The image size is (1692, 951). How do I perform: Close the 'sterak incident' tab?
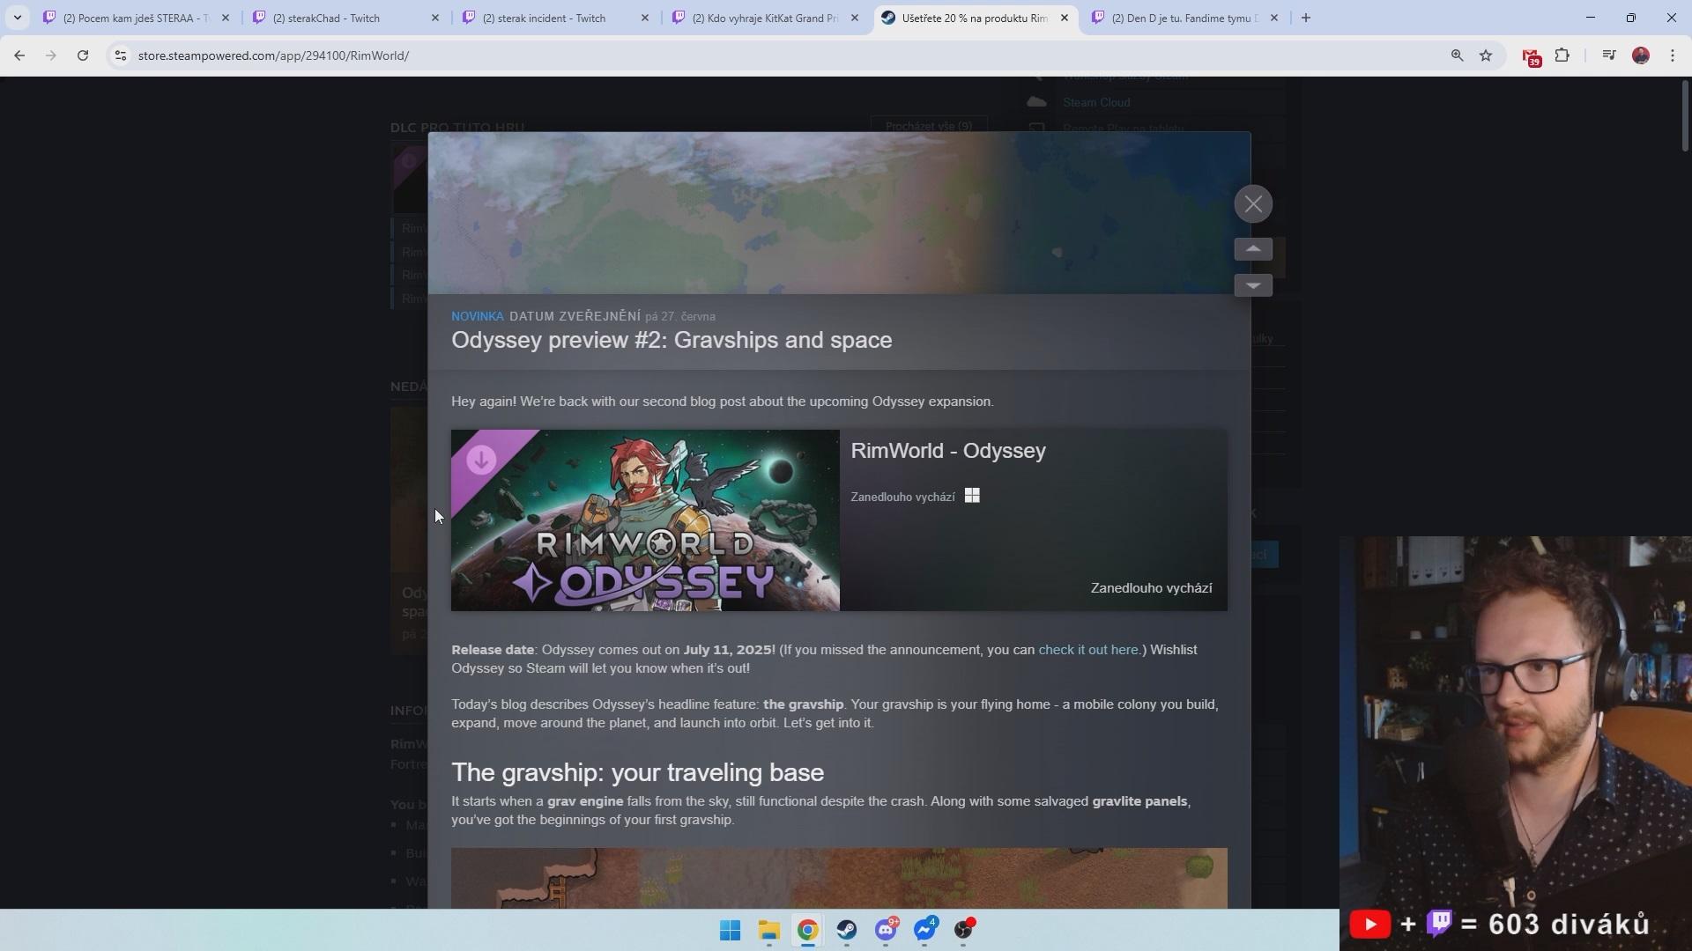(644, 18)
